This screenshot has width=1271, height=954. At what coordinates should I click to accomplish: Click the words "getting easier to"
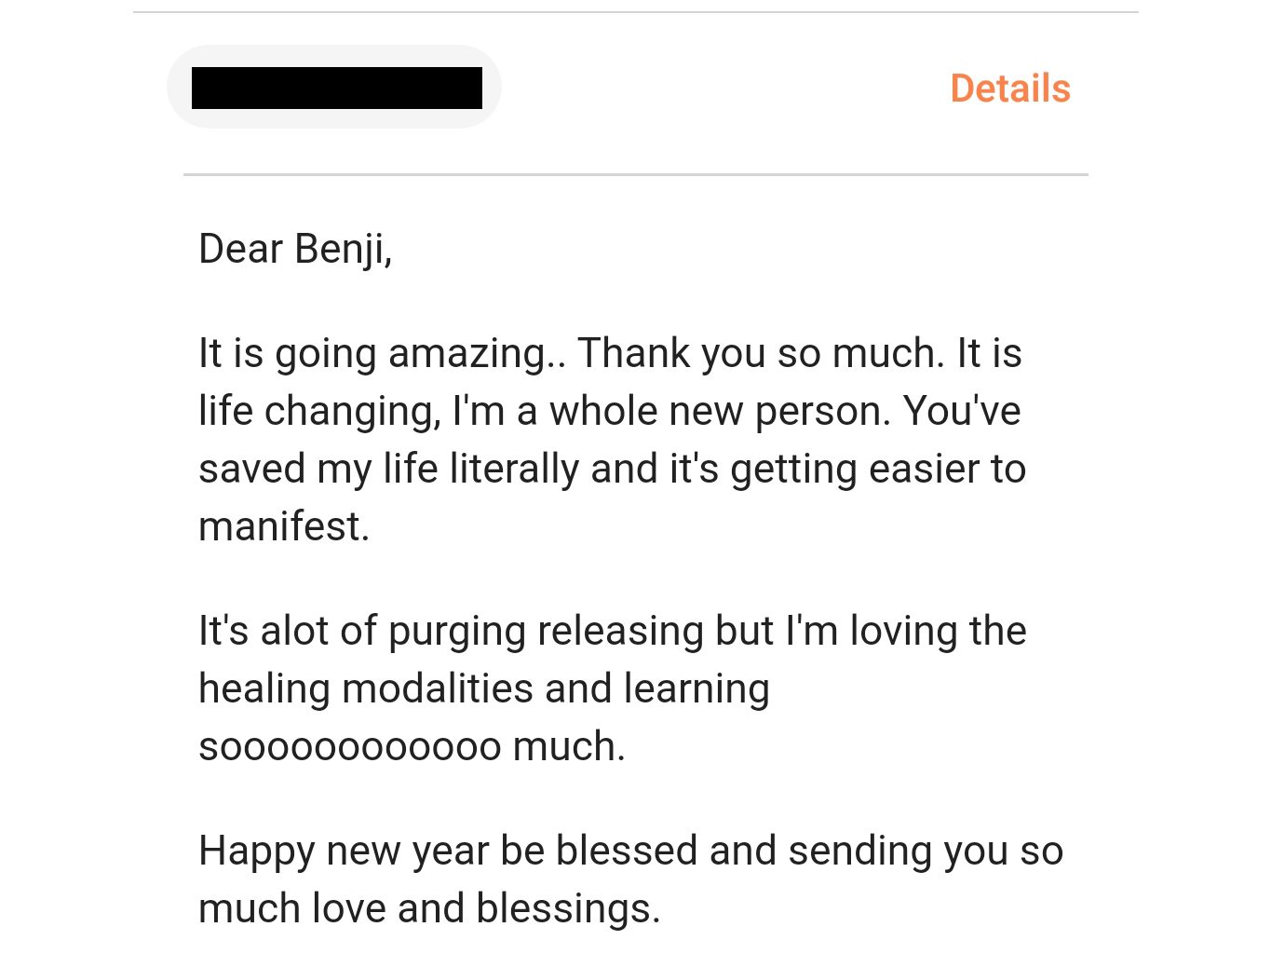pos(878,469)
